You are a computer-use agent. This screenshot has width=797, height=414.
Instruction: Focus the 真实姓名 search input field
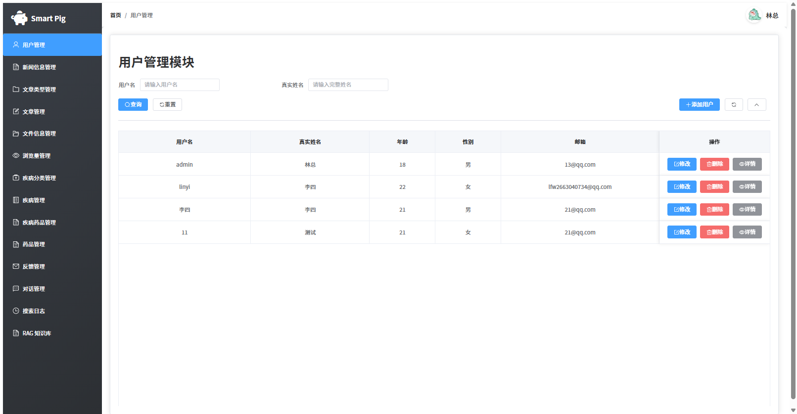[x=348, y=85]
